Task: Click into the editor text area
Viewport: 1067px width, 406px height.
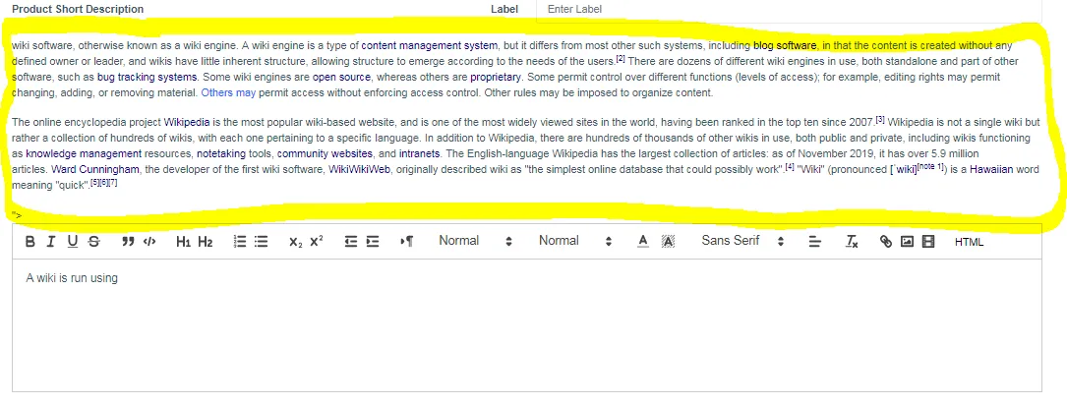Action: pyautogui.click(x=527, y=325)
